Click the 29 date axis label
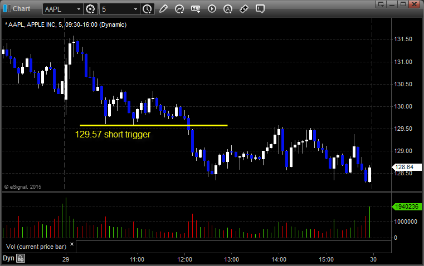 click(x=66, y=259)
